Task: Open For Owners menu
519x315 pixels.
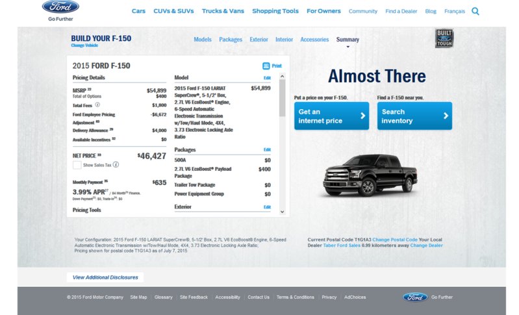Action: [323, 11]
